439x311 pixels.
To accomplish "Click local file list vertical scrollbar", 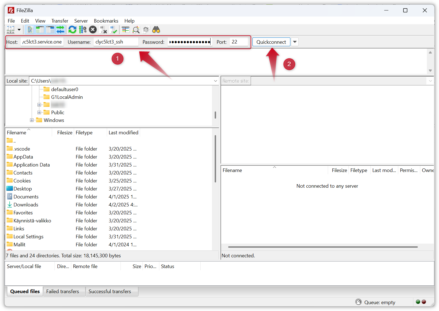I will pyautogui.click(x=215, y=159).
